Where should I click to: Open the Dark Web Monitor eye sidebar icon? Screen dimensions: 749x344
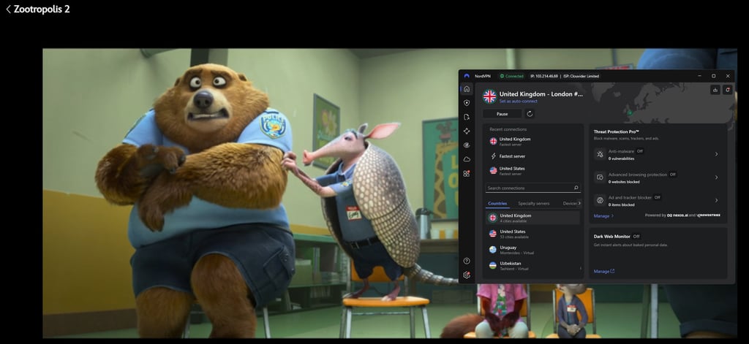[467, 145]
